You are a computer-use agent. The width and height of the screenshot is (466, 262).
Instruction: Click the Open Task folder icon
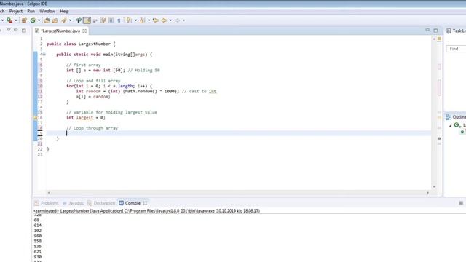[x=55, y=20]
